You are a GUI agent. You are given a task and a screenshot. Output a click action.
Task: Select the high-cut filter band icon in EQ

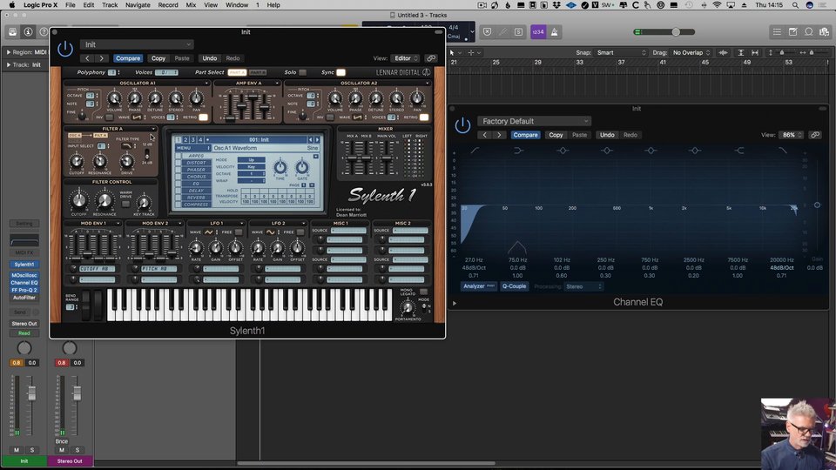tap(783, 151)
